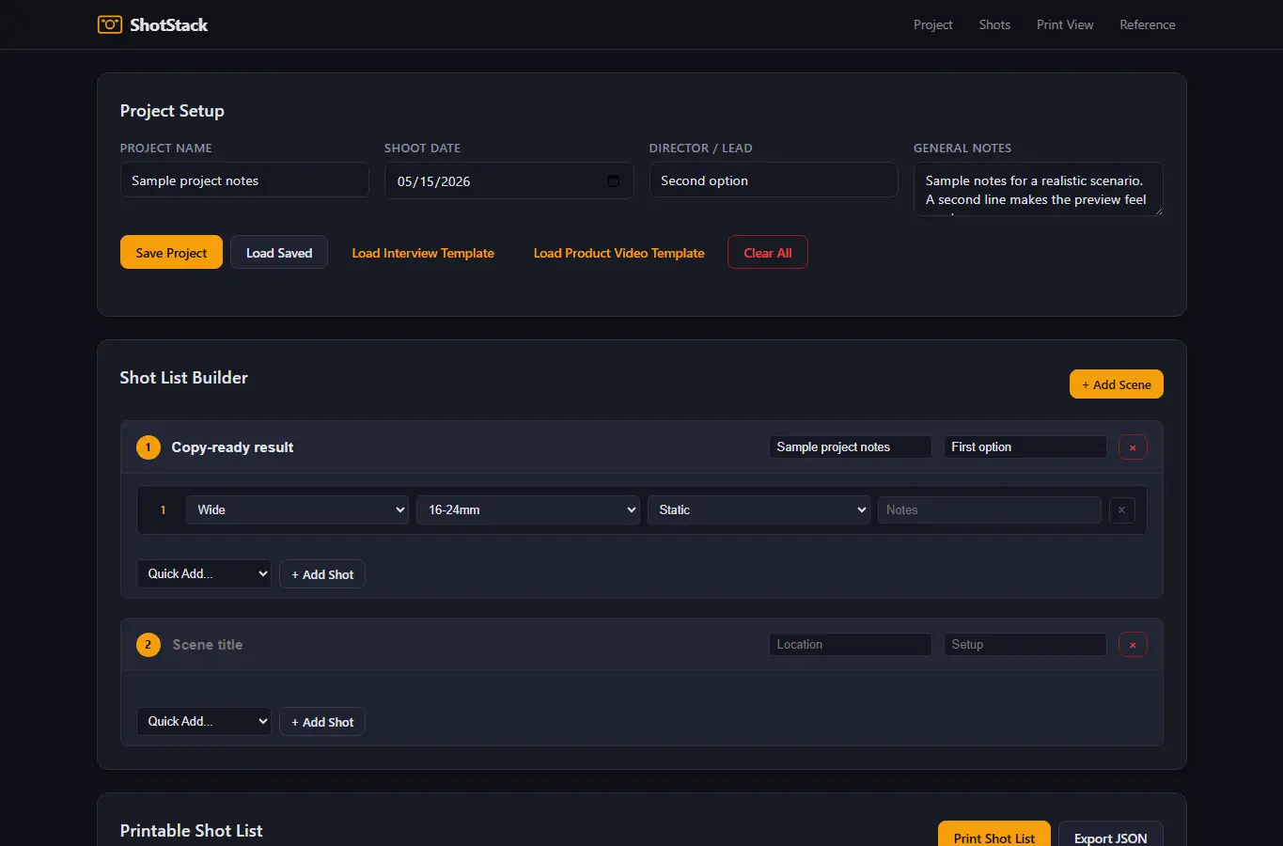Focus the General Notes textarea

1039,189
